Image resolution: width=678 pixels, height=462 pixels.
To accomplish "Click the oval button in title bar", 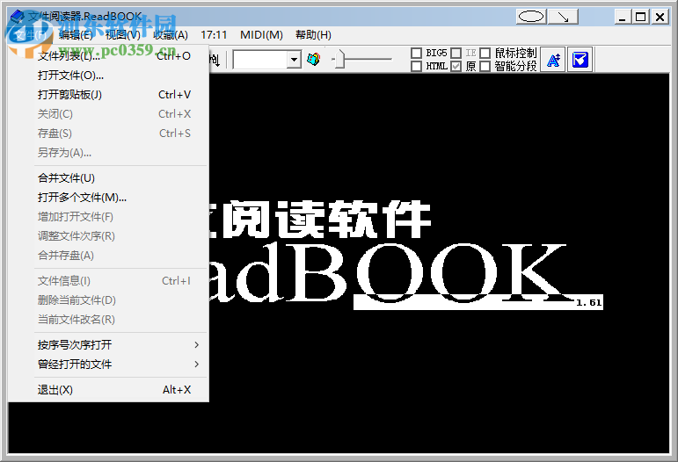I will pos(531,17).
